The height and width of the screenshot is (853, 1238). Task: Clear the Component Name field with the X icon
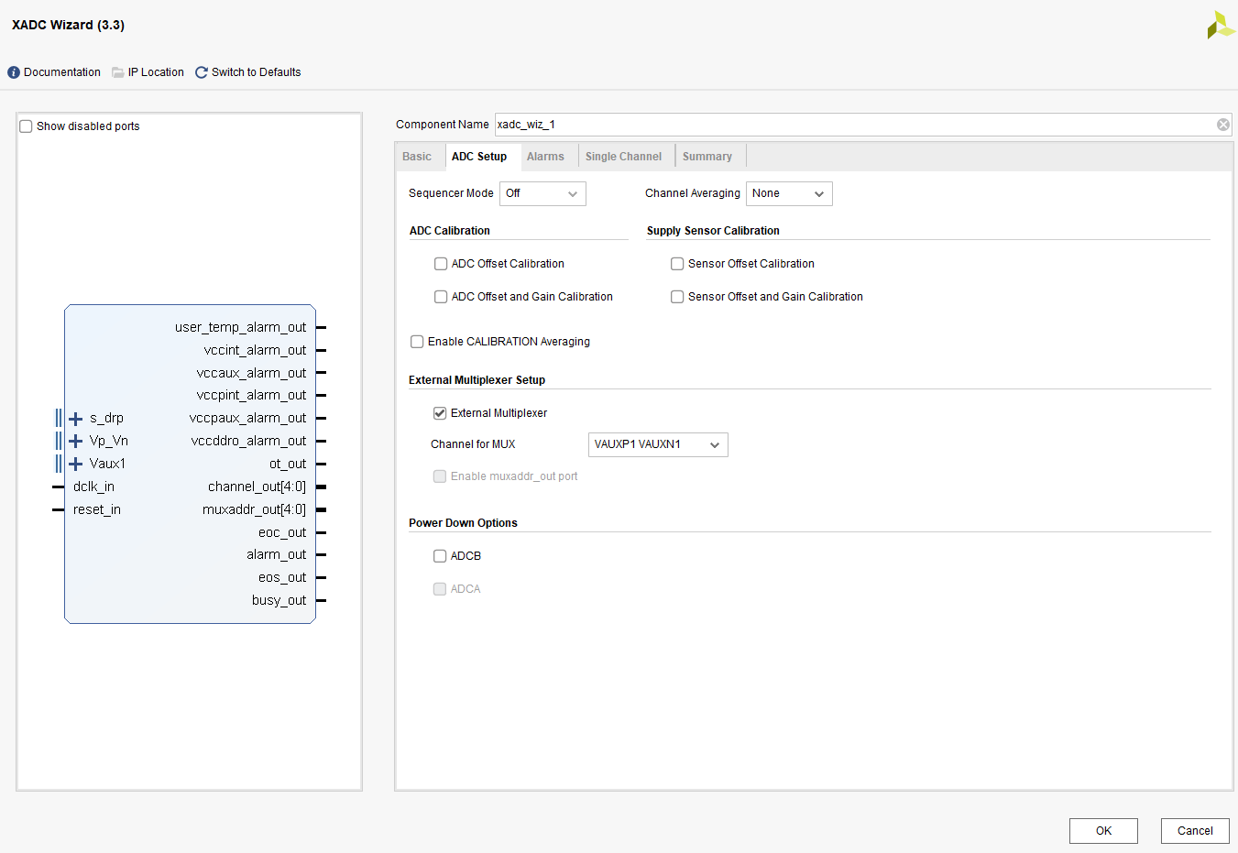pos(1222,125)
